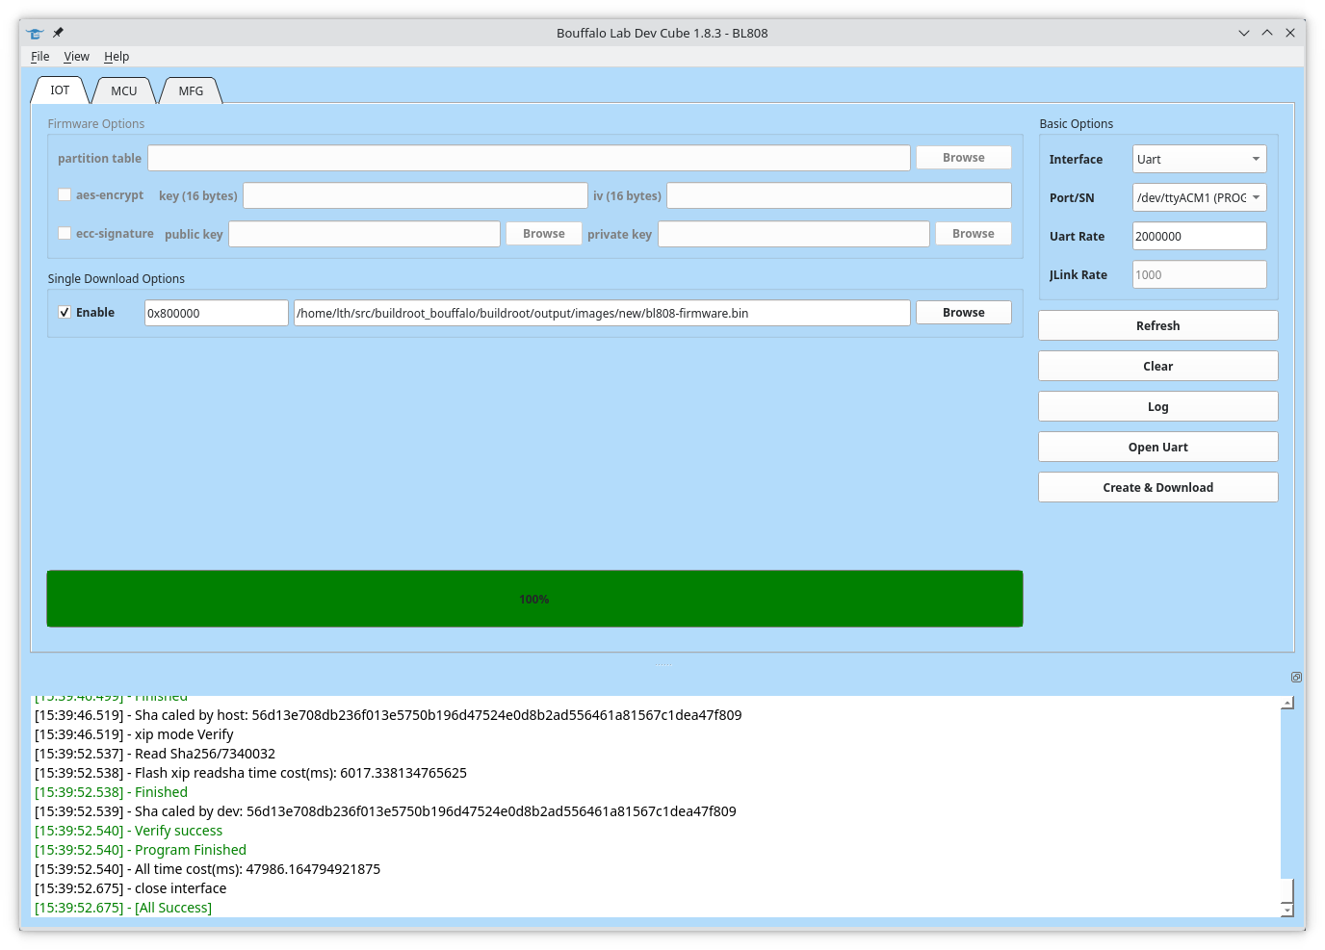The height and width of the screenshot is (950, 1325).
Task: Switch to the IOT tab
Action: [x=60, y=90]
